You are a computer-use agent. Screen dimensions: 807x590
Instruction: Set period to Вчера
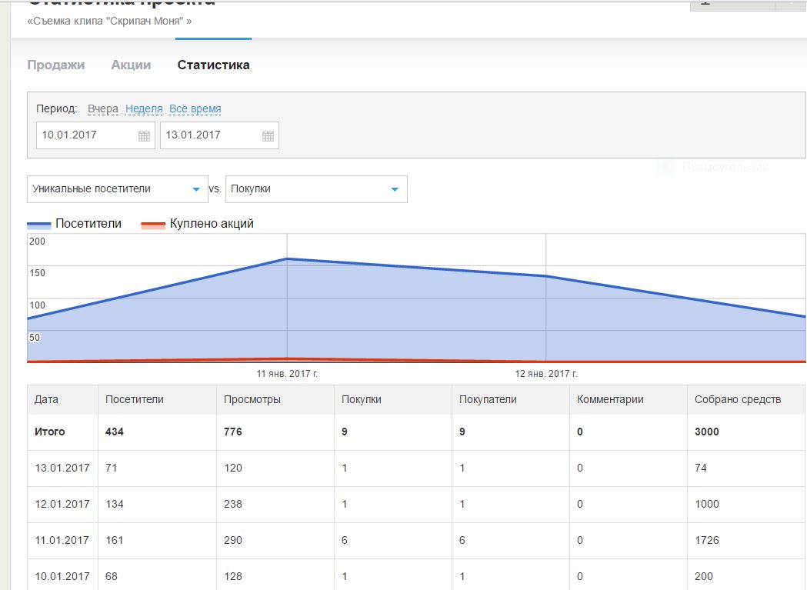point(103,109)
